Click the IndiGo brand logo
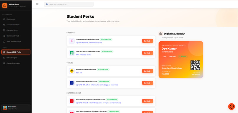Image resolution: width=238 pixels, height=113 pixels. [x=72, y=83]
